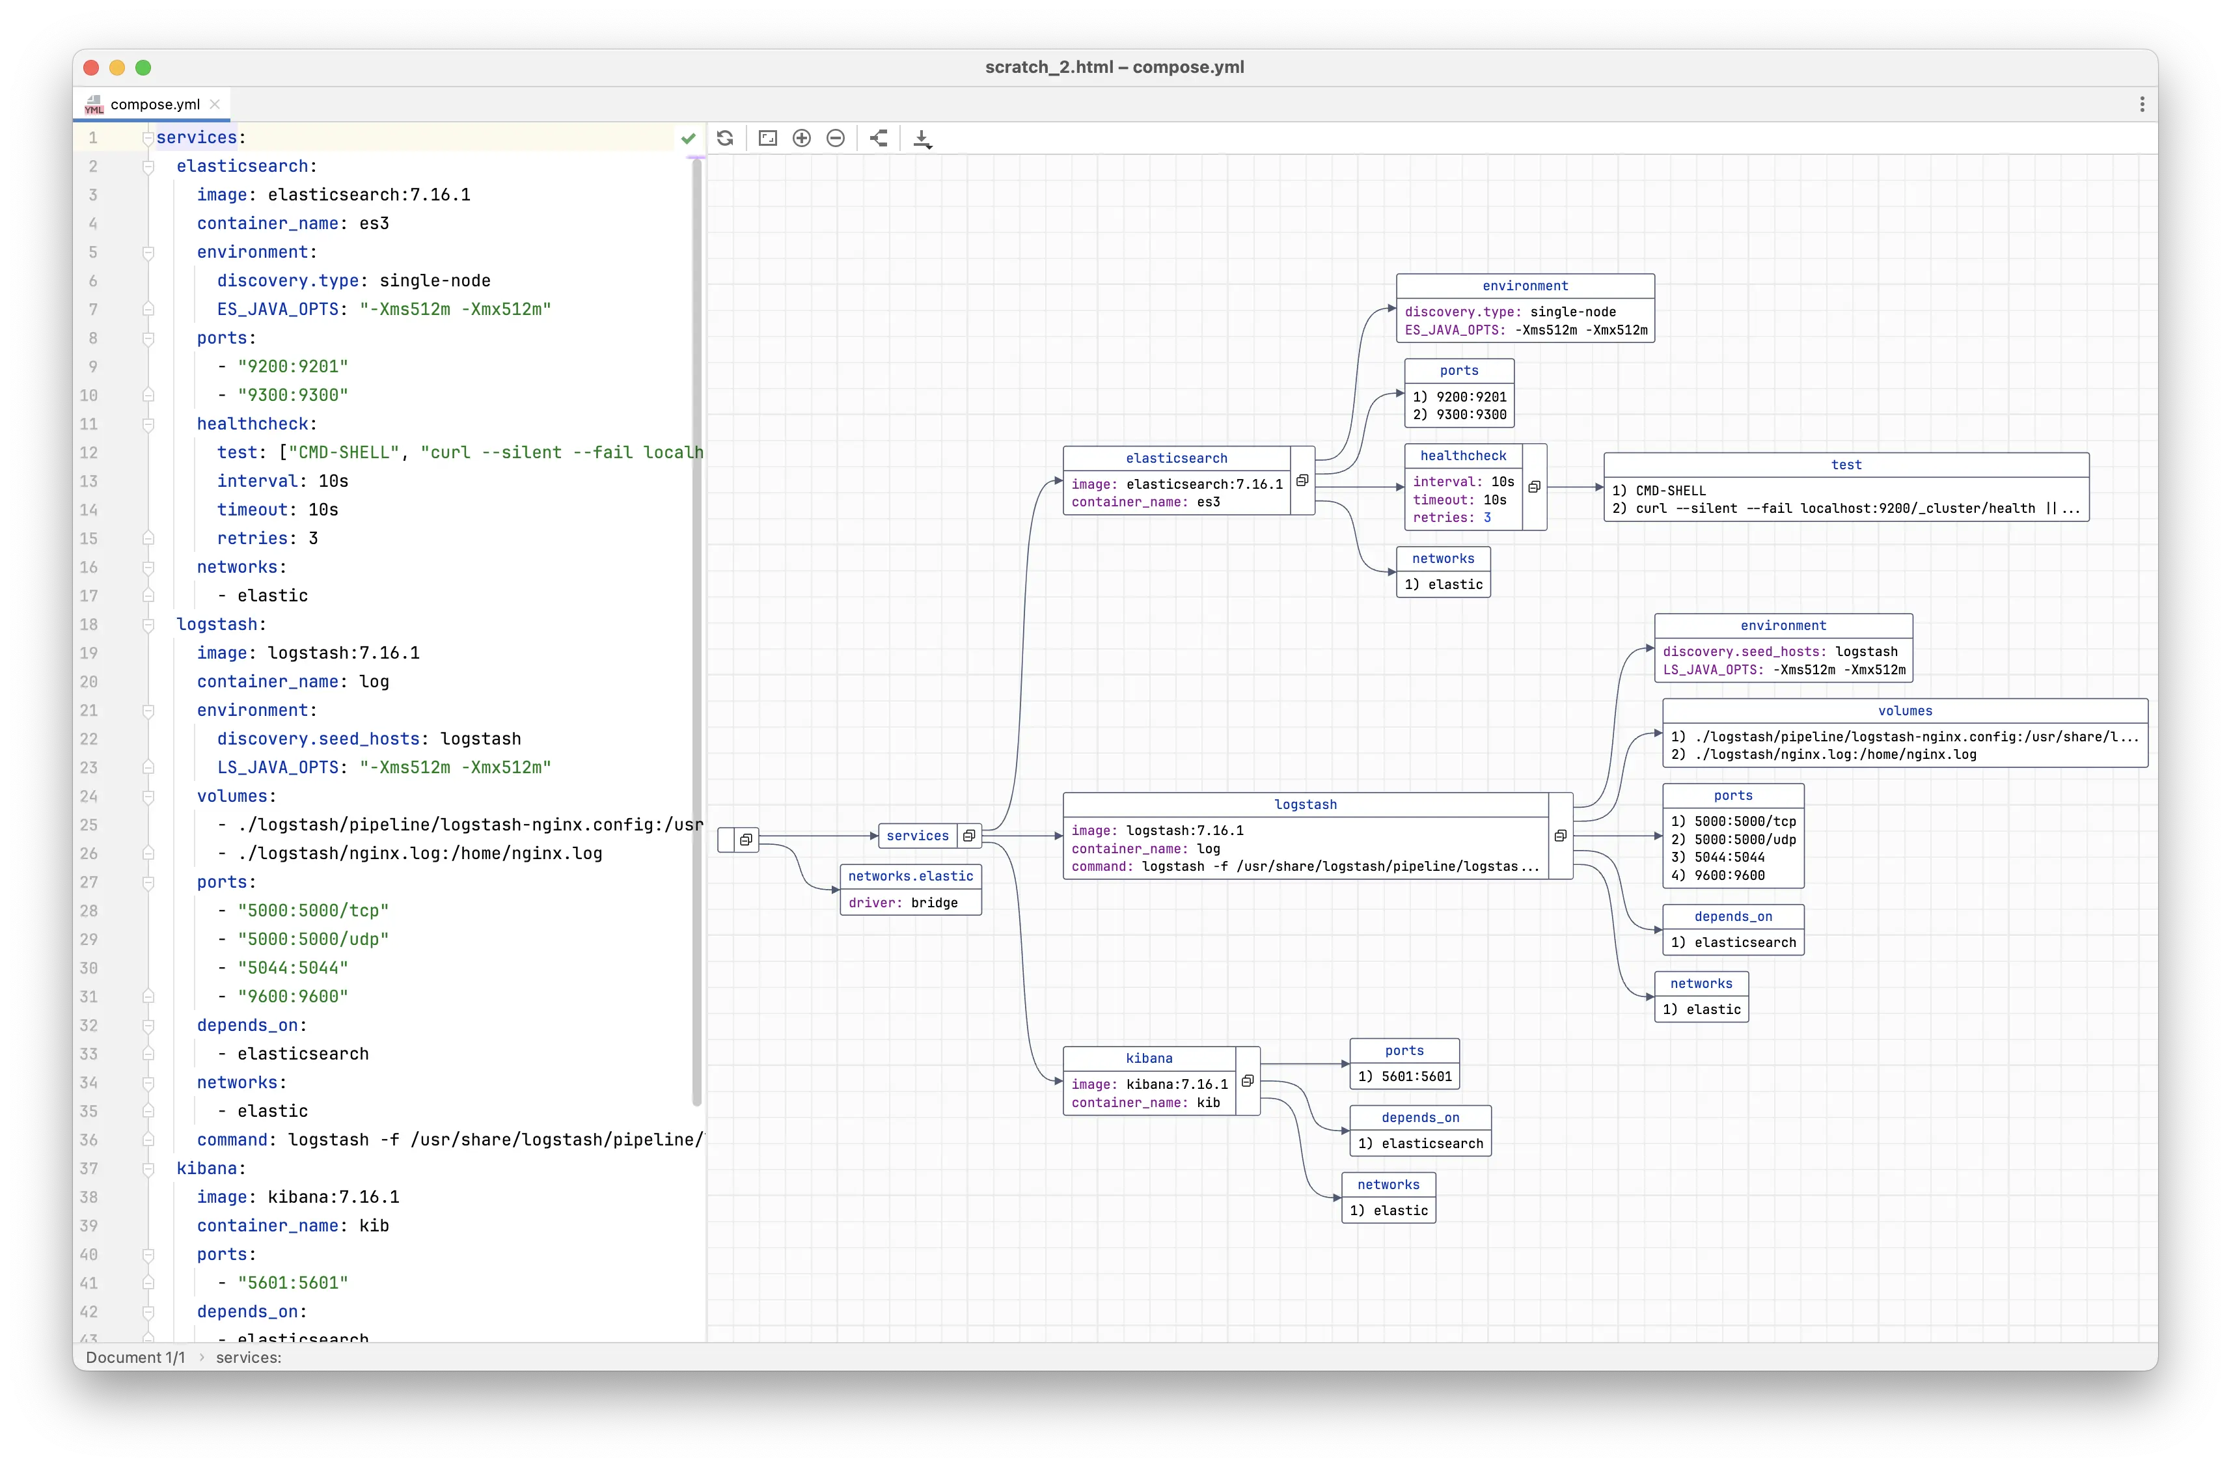Image resolution: width=2231 pixels, height=1467 pixels.
Task: Click the green inspection checkmark
Action: pyautogui.click(x=688, y=139)
